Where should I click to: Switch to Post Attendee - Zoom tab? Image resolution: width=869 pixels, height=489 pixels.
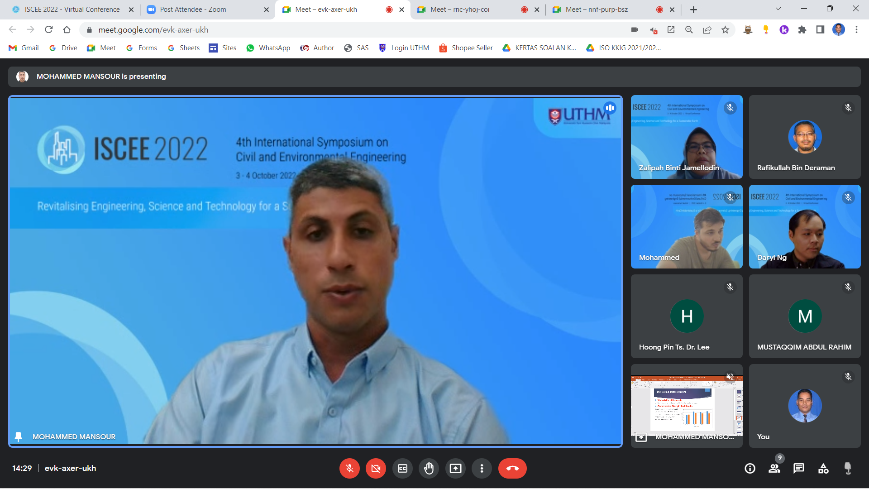coord(208,9)
